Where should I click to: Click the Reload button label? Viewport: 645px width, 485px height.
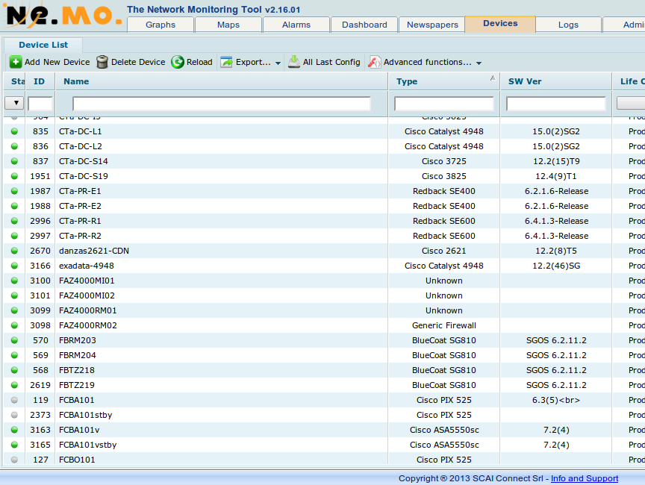(x=199, y=62)
